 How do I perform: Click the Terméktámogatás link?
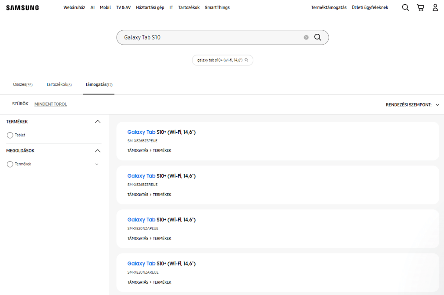point(329,7)
